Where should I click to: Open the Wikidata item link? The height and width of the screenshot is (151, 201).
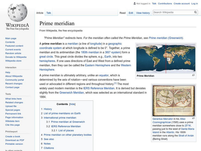point(12,121)
